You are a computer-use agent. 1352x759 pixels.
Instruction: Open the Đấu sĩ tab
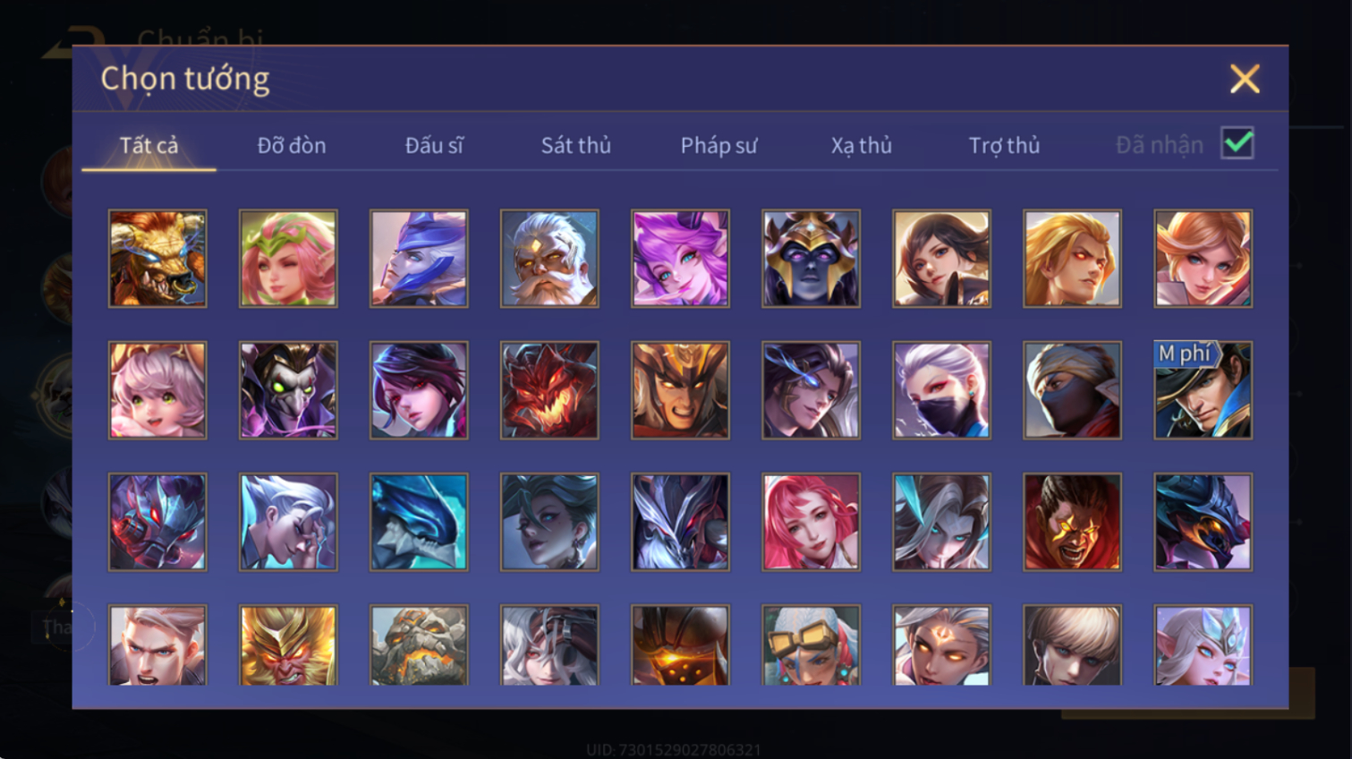tap(434, 145)
